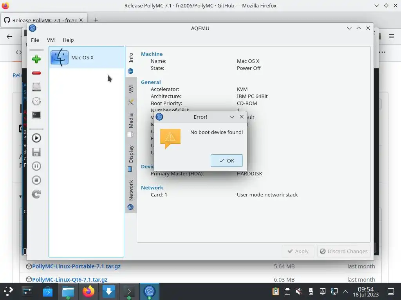
Task: Switch to the Display vertical tab
Action: 131,158
